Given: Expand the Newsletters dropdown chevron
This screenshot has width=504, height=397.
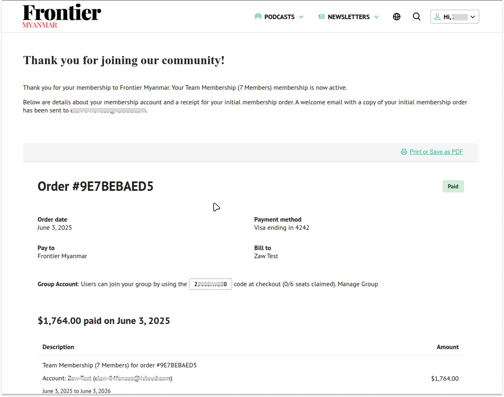Looking at the screenshot, I should pyautogui.click(x=376, y=17).
